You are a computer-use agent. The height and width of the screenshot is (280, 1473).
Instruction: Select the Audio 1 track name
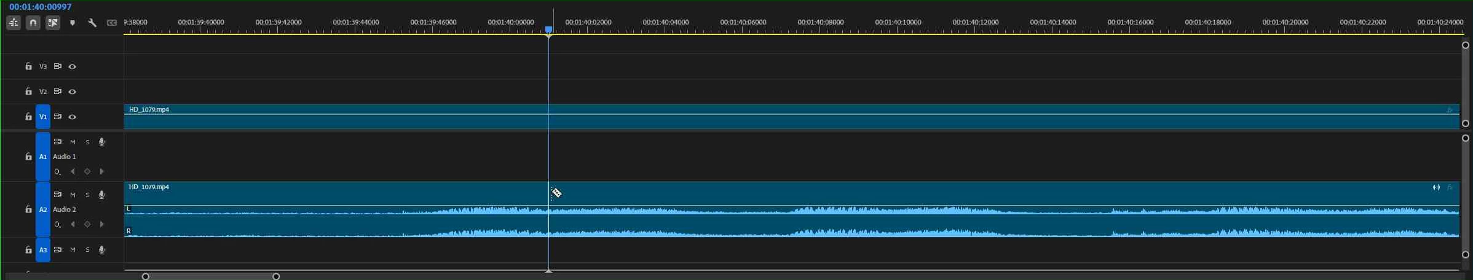click(65, 157)
